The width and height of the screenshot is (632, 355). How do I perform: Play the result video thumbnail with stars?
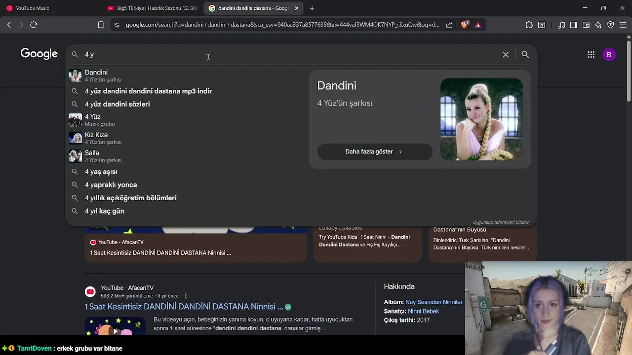(115, 326)
